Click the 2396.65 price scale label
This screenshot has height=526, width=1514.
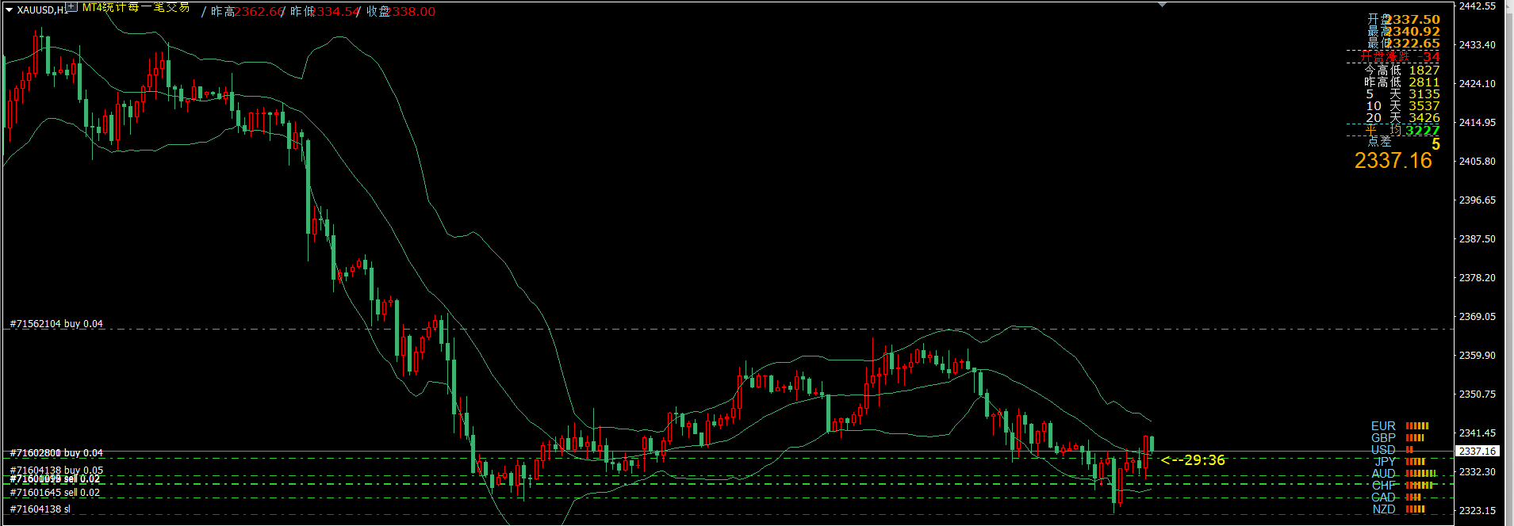[1477, 200]
